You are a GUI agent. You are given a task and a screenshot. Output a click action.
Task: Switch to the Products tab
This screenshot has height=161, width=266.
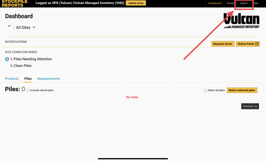tap(12, 79)
